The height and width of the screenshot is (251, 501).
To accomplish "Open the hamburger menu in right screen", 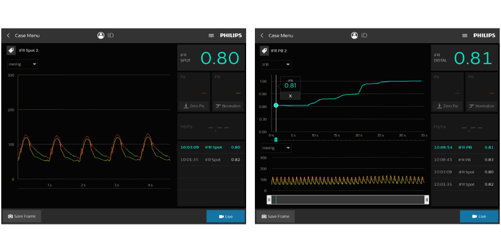I will [465, 35].
